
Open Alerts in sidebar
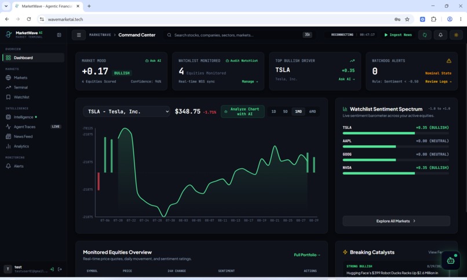pyautogui.click(x=34, y=166)
